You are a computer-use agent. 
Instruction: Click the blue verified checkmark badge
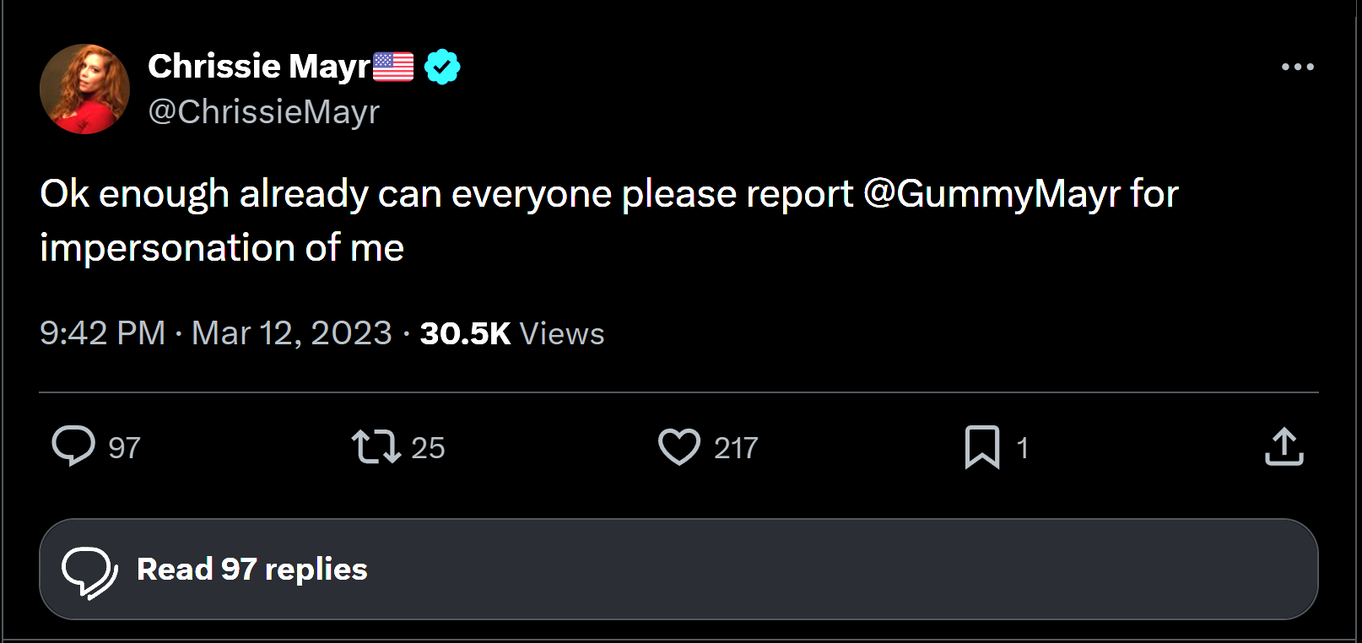pos(442,67)
